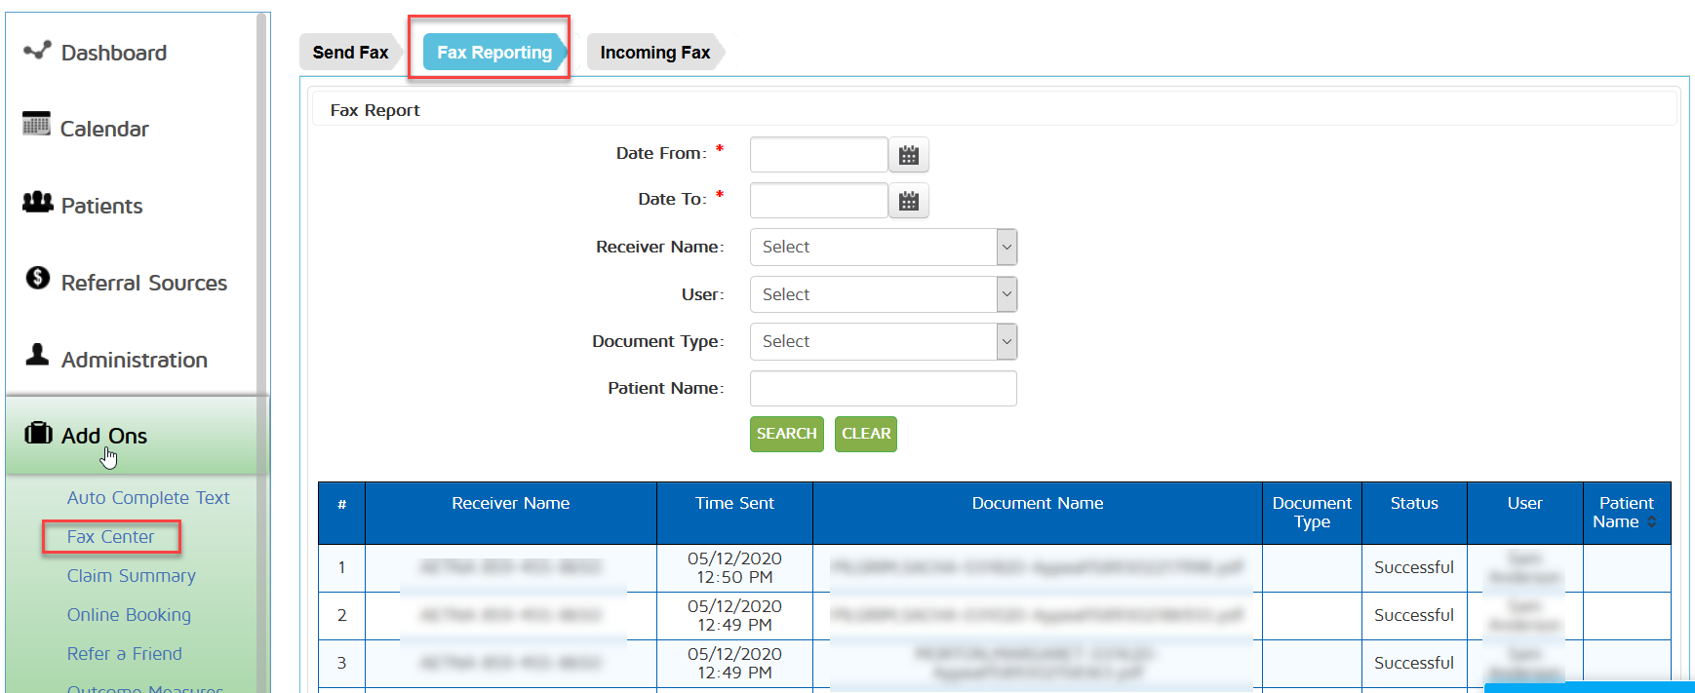This screenshot has height=693, width=1695.
Task: Sort by Patient Name column arrows
Action: [1651, 522]
